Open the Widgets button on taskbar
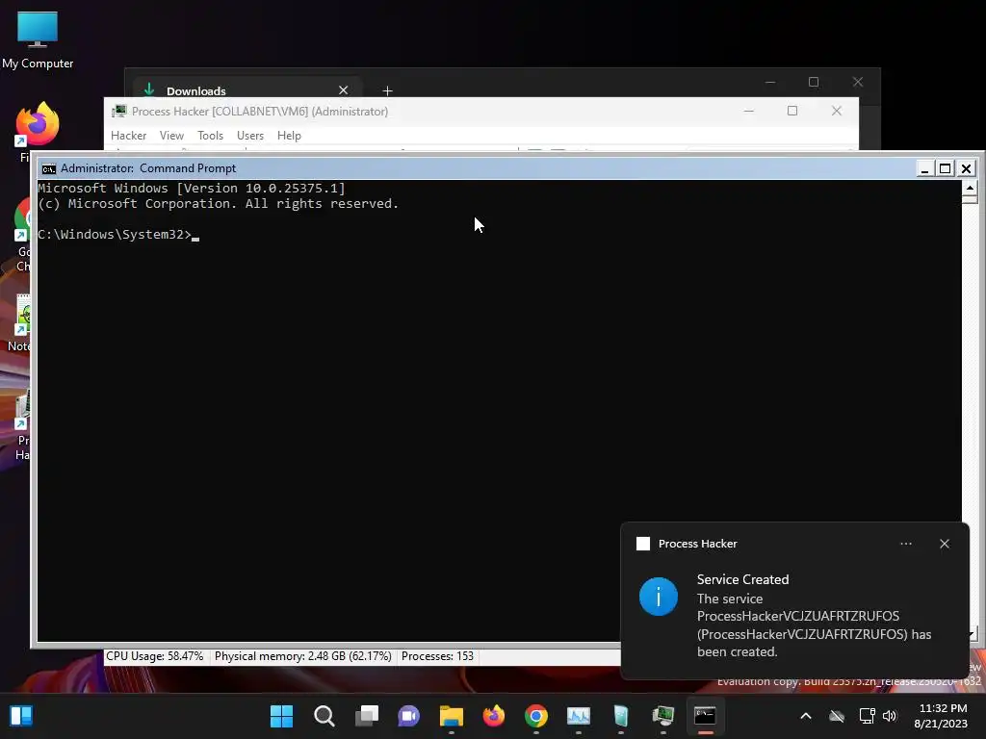The width and height of the screenshot is (986, 739). coord(21,716)
